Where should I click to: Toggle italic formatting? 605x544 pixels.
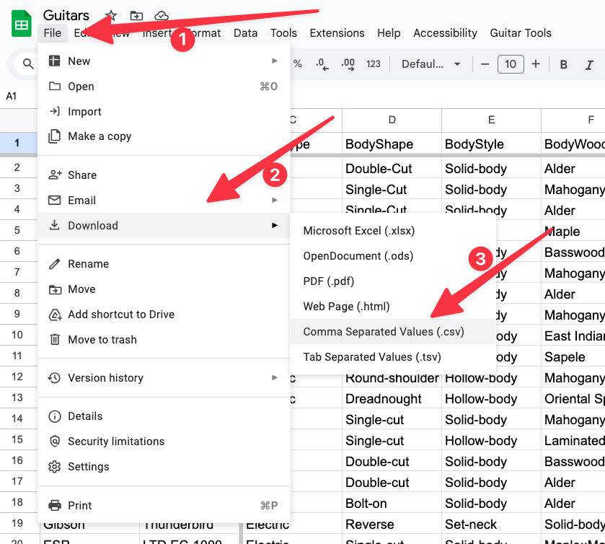point(586,63)
